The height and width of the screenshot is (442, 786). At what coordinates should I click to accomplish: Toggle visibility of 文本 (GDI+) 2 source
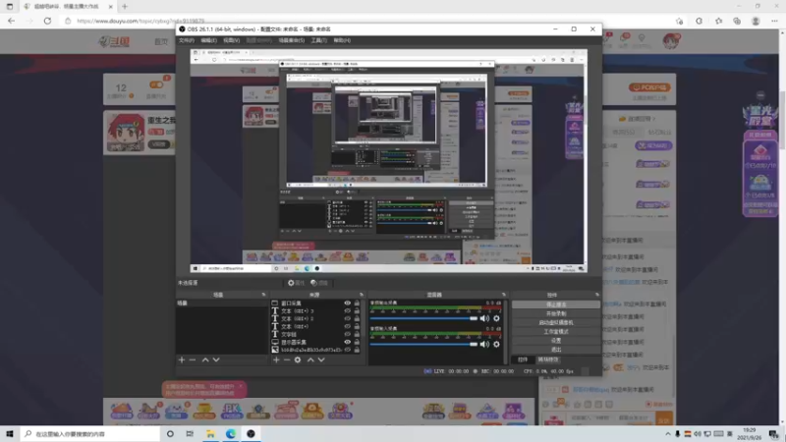tap(347, 318)
